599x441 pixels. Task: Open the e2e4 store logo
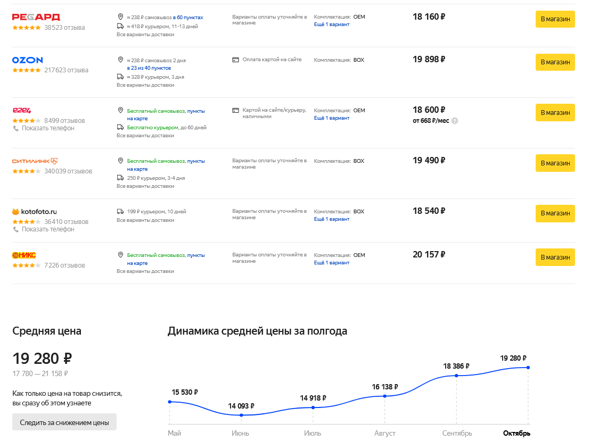pos(22,110)
